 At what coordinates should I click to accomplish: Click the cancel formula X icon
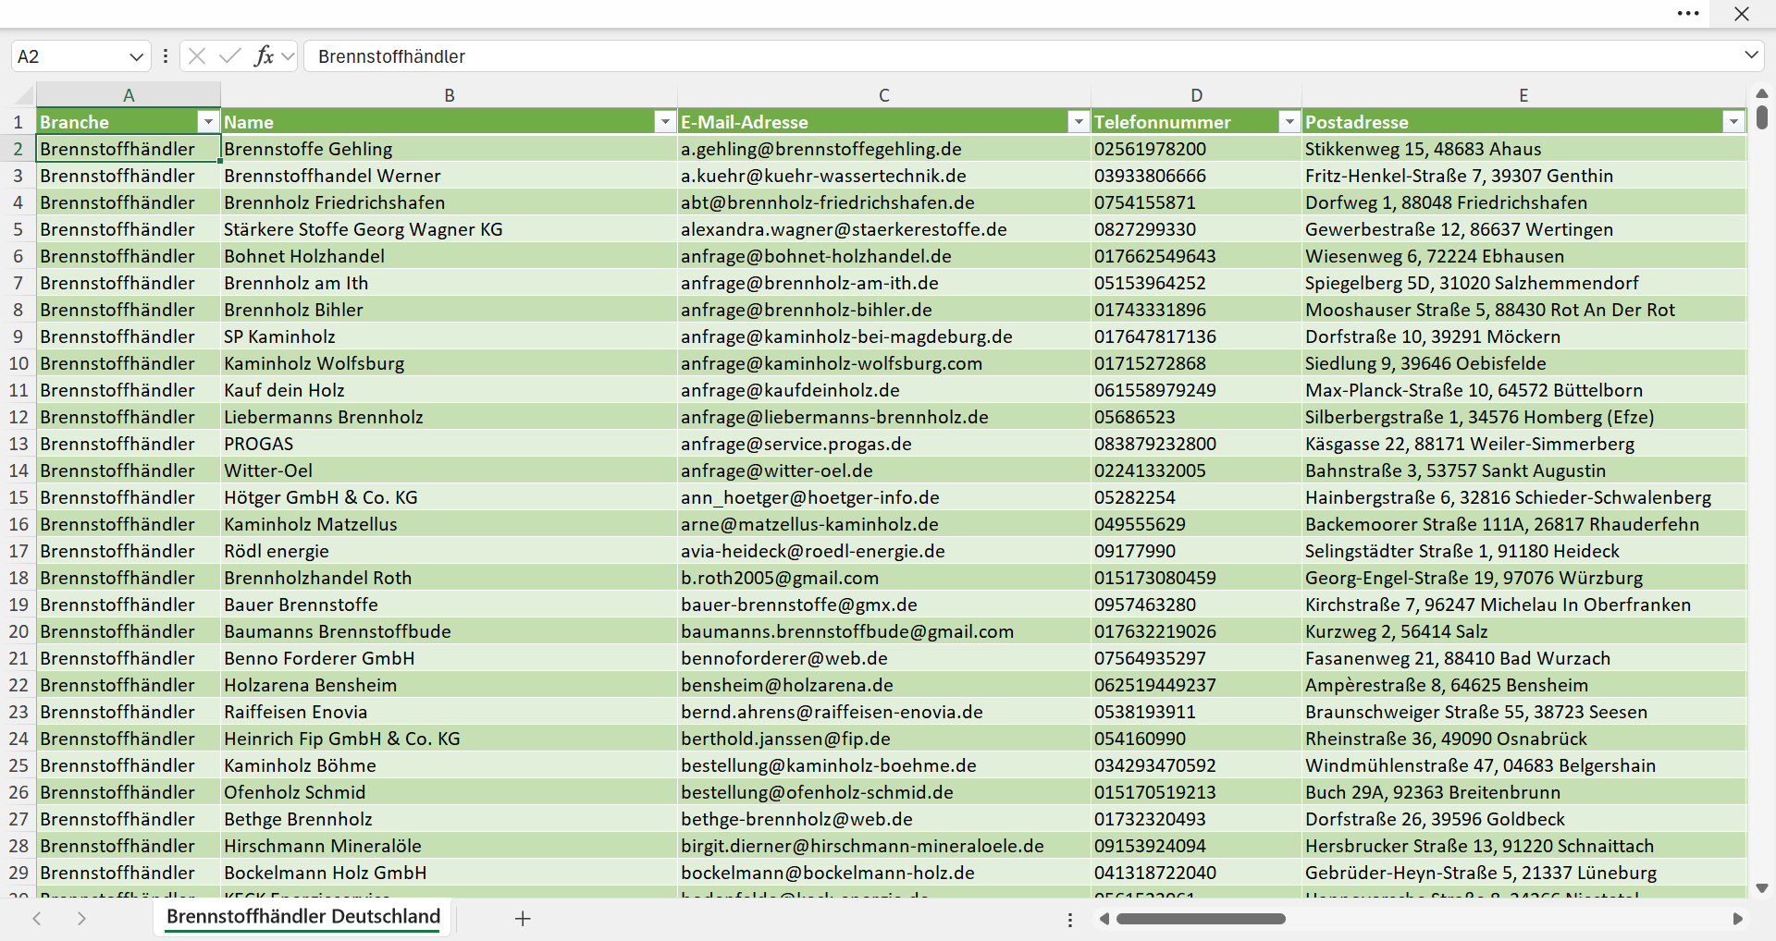[x=196, y=55]
